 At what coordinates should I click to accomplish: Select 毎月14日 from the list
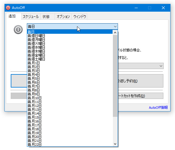(70, 114)
